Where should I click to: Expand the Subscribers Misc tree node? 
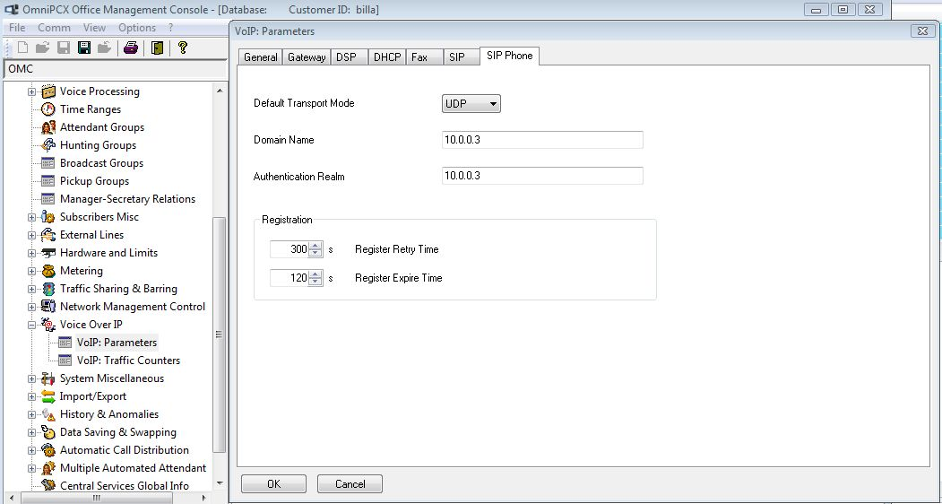tap(32, 217)
